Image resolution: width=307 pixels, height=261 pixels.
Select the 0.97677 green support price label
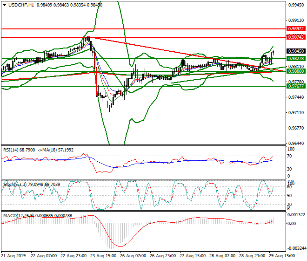(x=296, y=86)
